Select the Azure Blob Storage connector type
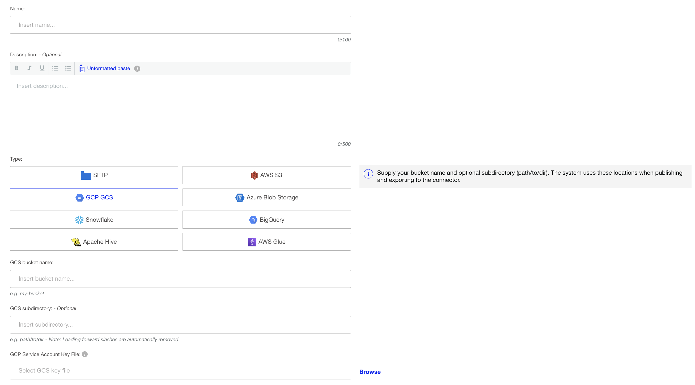 (x=266, y=197)
